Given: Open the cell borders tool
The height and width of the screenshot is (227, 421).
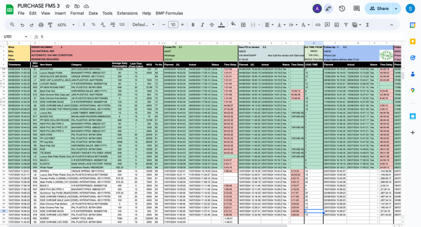Looking at the screenshot, I should pos(244,25).
